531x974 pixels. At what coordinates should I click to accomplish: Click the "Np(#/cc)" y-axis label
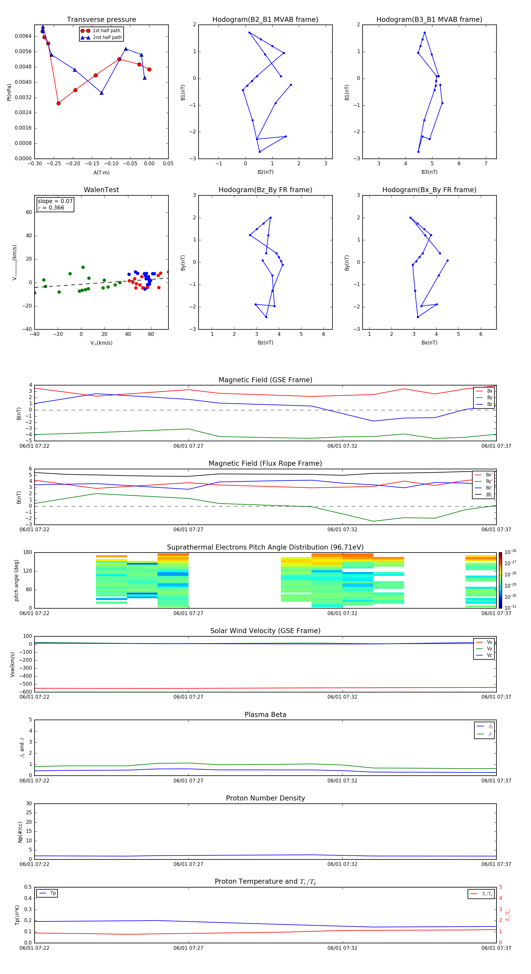(x=20, y=832)
